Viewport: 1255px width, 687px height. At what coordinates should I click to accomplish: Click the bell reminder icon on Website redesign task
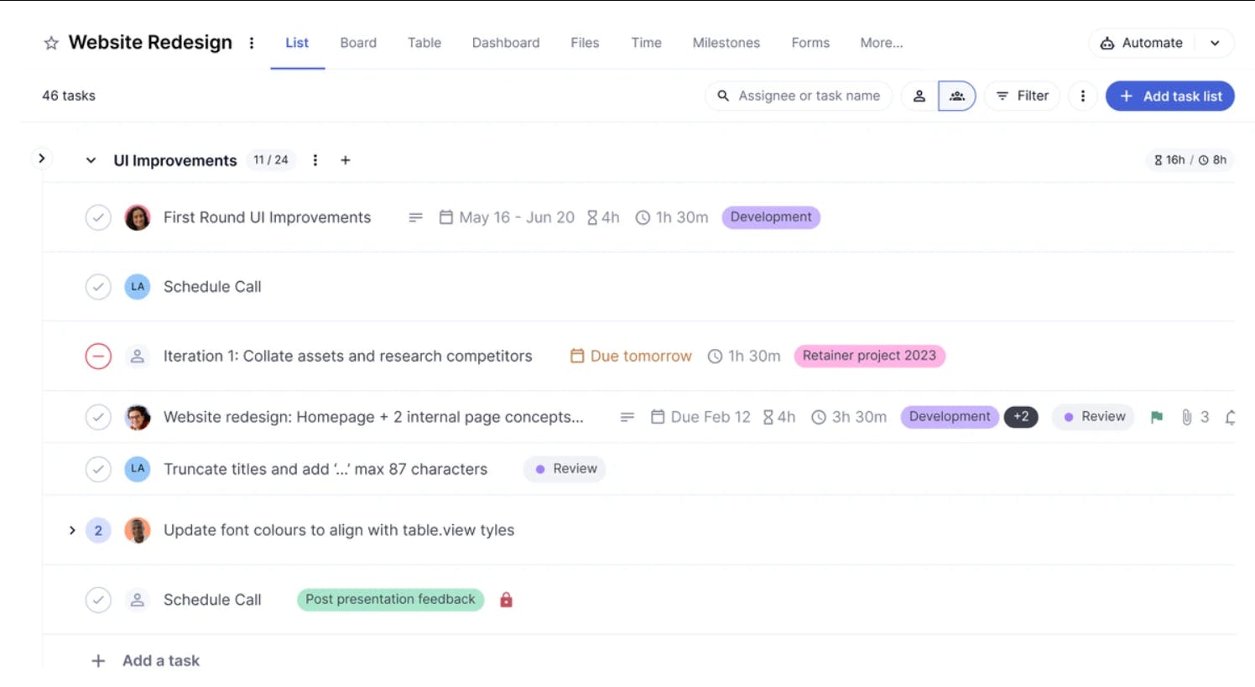pyautogui.click(x=1231, y=417)
